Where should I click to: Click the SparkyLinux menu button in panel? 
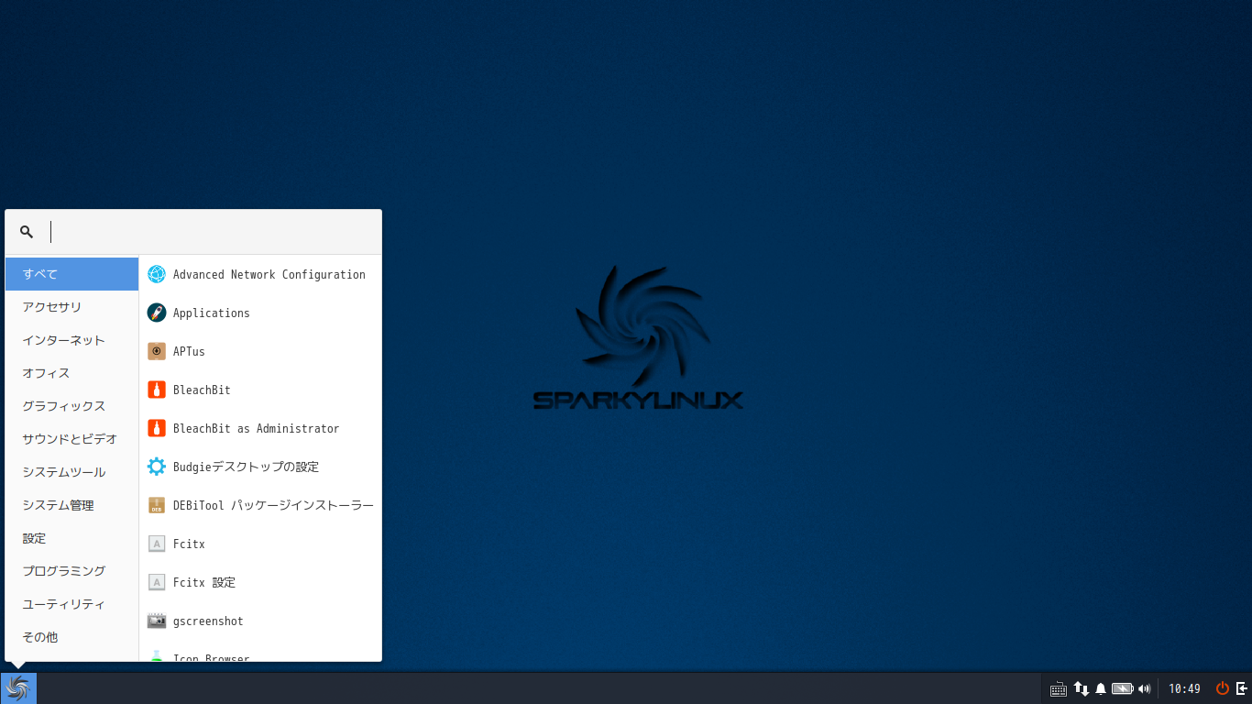click(18, 687)
